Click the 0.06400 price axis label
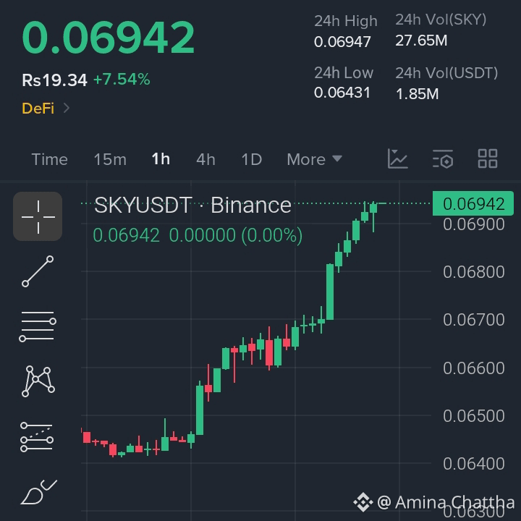Image resolution: width=521 pixels, height=521 pixels. pyautogui.click(x=474, y=464)
